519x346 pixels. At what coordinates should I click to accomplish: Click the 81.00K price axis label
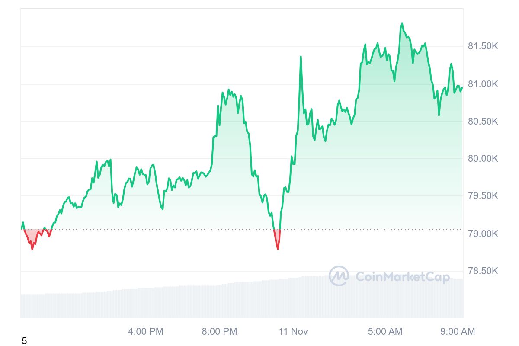(483, 84)
